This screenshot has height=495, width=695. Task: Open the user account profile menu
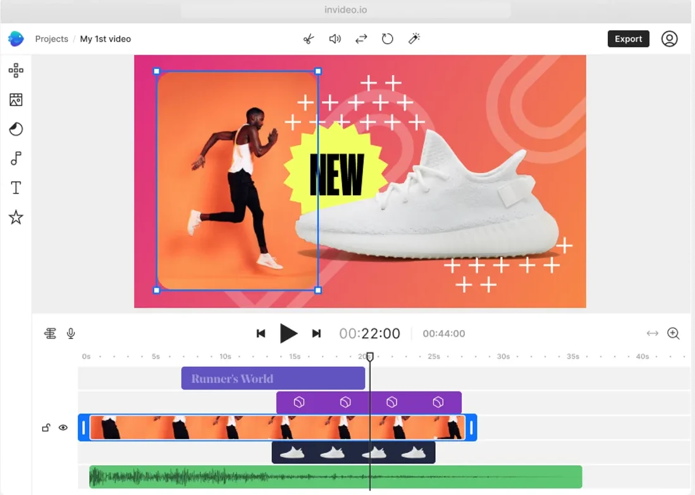(669, 39)
